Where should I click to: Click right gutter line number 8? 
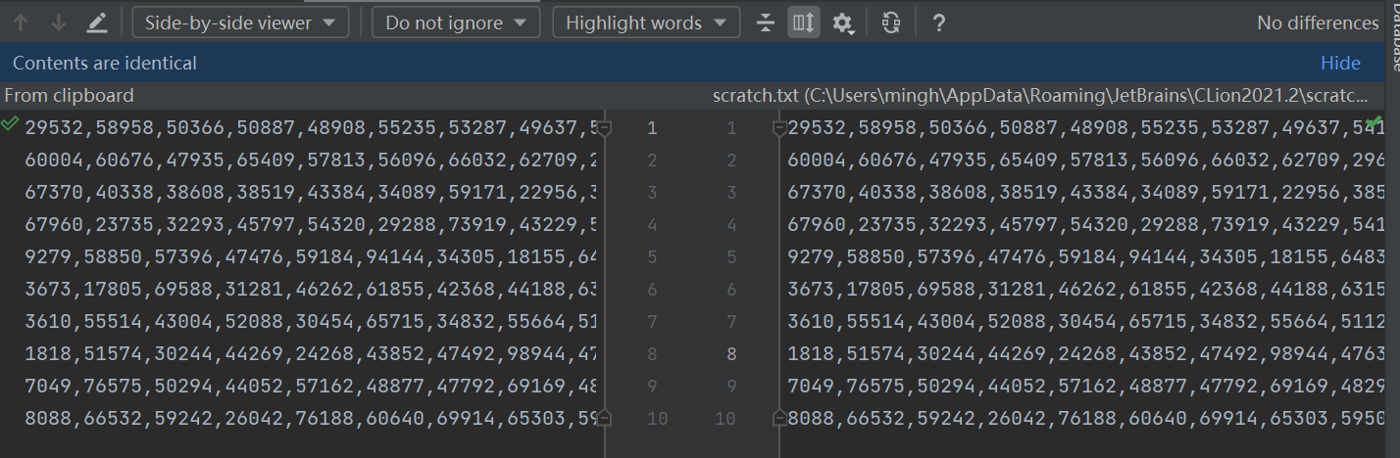731,354
